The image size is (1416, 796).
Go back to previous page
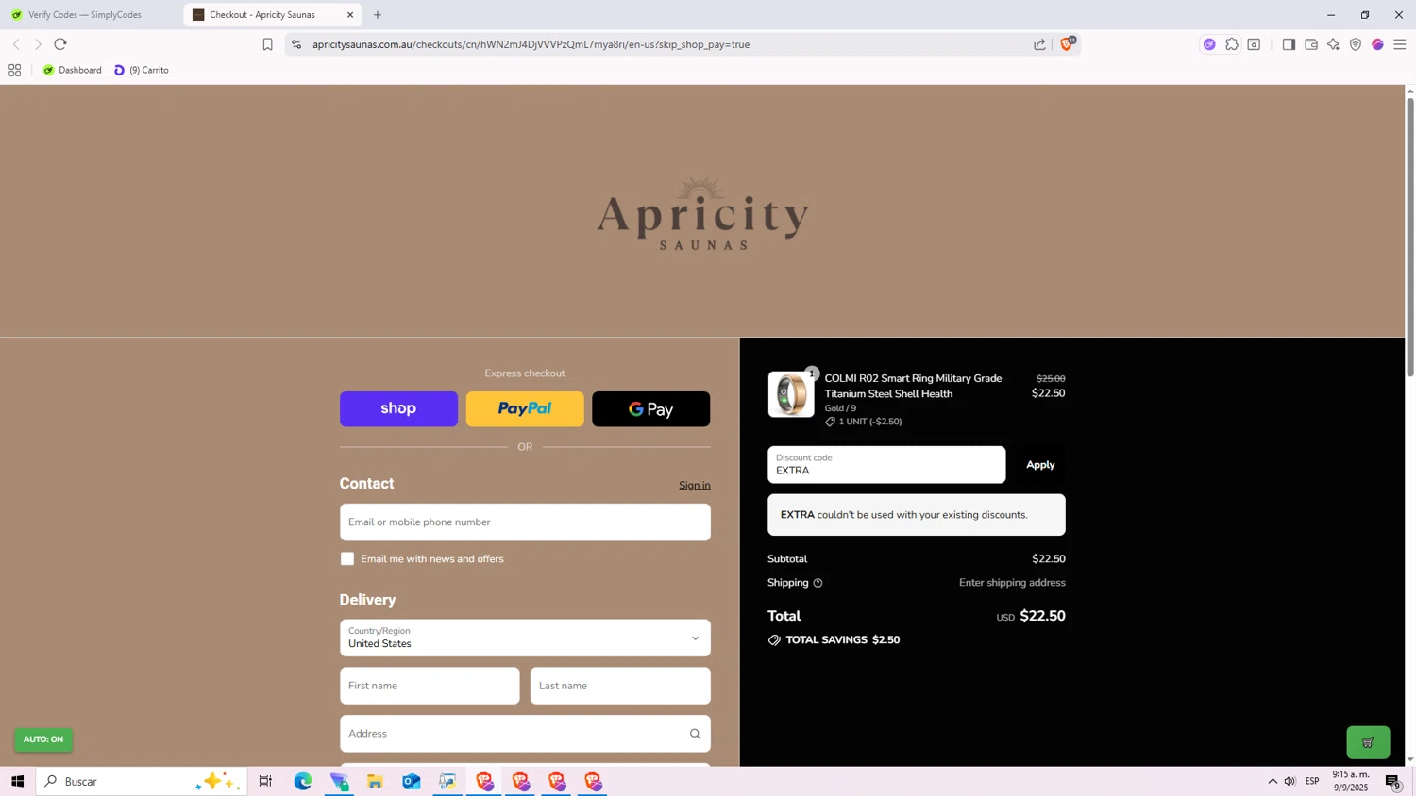(x=16, y=44)
